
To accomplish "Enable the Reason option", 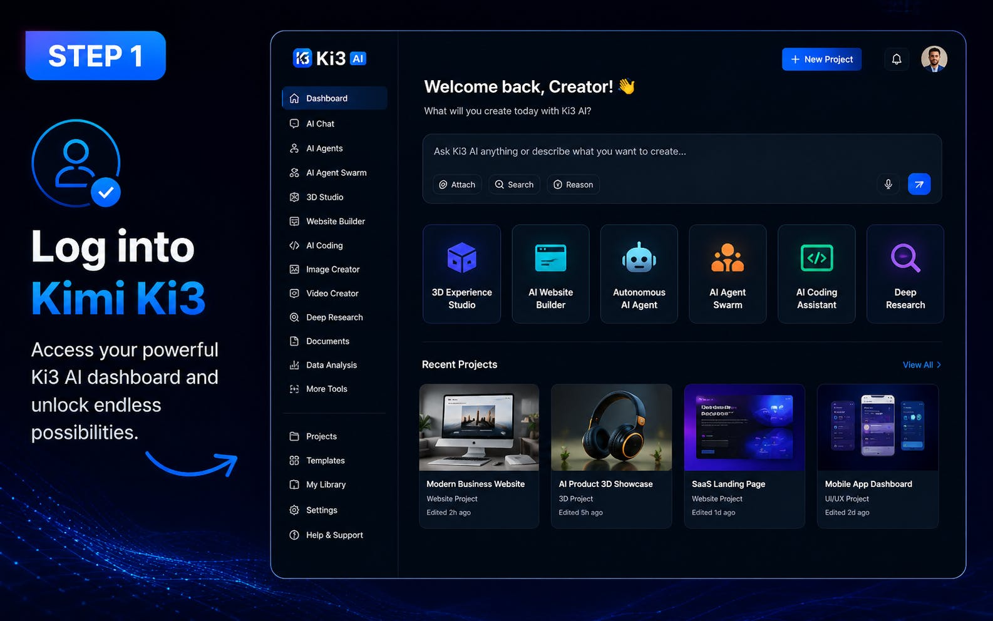I will [x=573, y=185].
